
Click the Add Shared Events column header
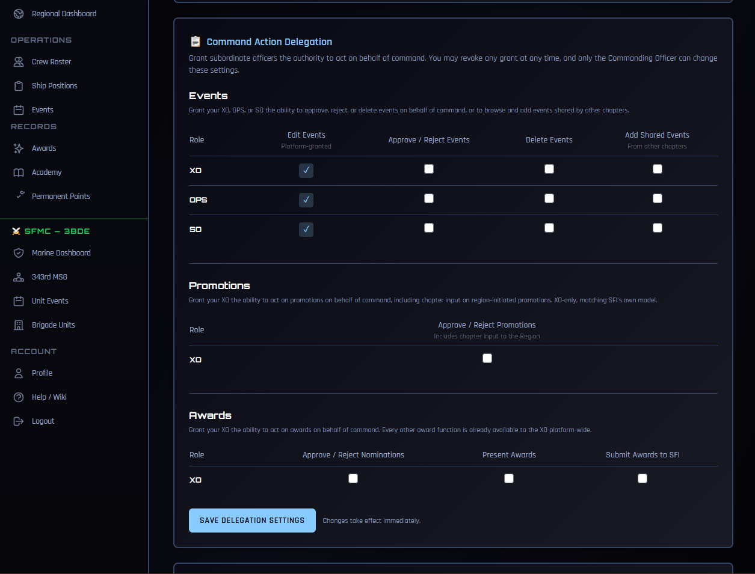657,135
